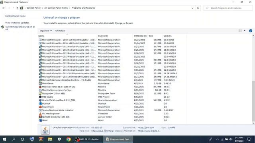Click the Word program icon

tap(40, 120)
